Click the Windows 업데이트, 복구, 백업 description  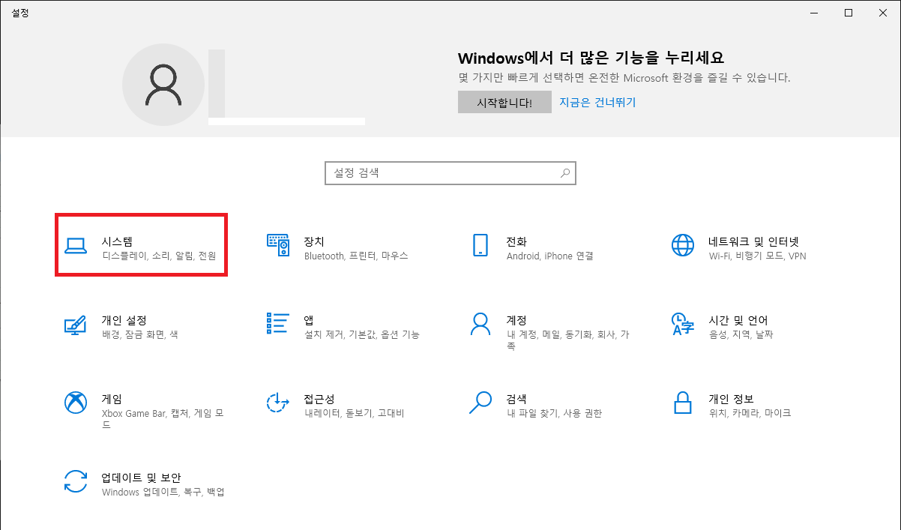click(x=163, y=492)
